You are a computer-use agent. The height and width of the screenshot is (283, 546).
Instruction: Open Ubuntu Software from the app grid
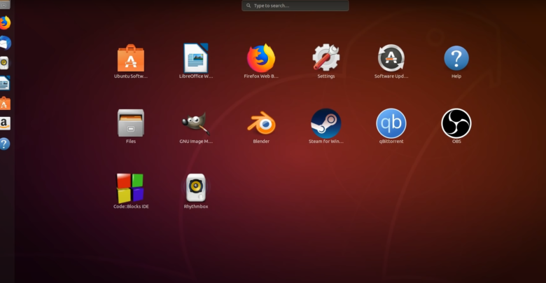point(131,58)
